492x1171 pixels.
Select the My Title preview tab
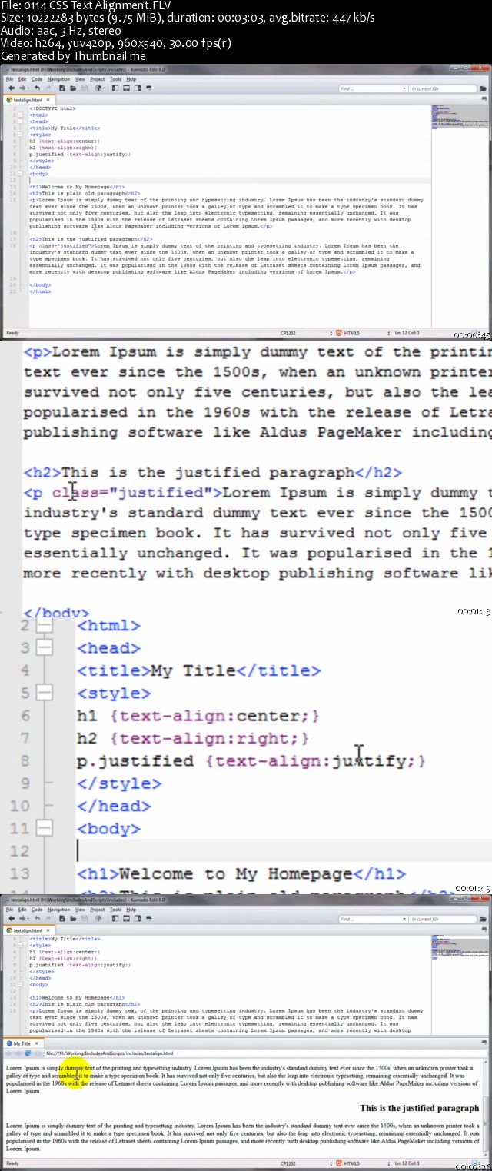[22, 1043]
